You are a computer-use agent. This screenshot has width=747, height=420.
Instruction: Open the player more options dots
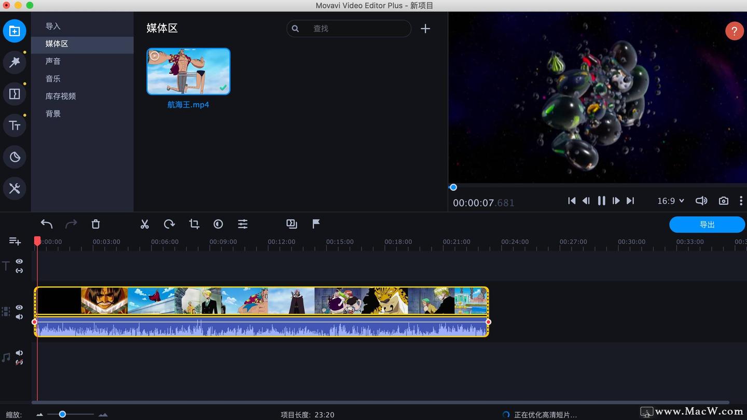pos(741,201)
